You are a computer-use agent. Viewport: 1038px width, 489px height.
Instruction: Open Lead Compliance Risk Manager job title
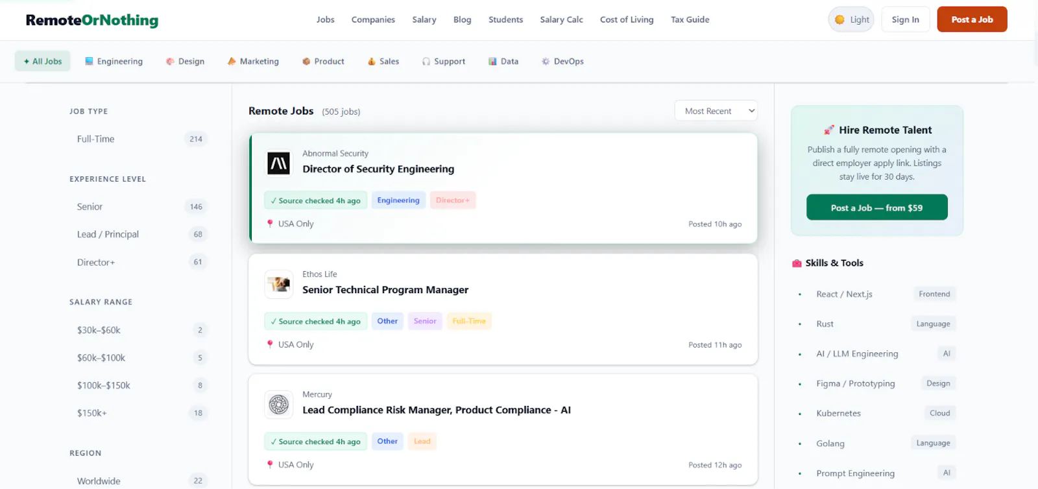click(x=437, y=410)
